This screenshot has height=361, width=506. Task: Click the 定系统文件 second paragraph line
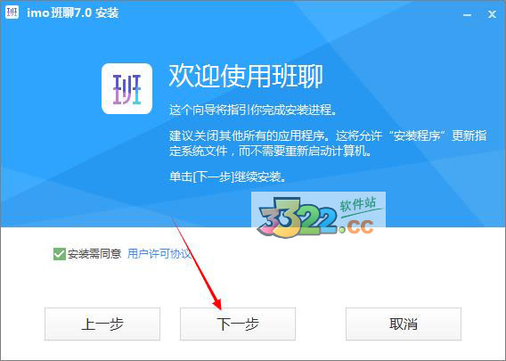point(271,151)
